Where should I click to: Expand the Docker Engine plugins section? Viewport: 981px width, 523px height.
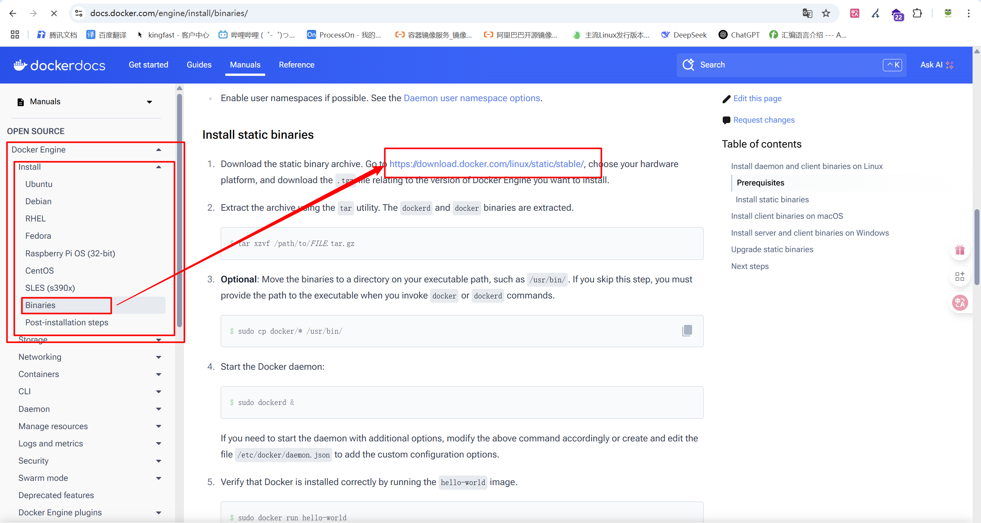tap(159, 513)
